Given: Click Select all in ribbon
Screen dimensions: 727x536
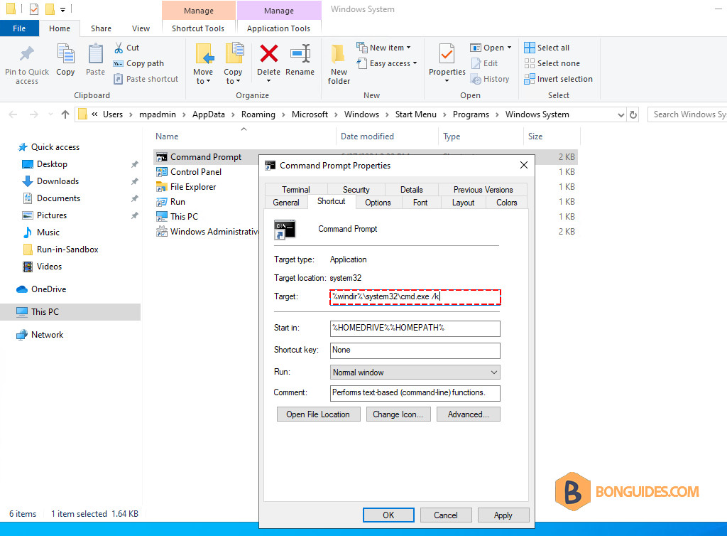Looking at the screenshot, I should pos(547,48).
